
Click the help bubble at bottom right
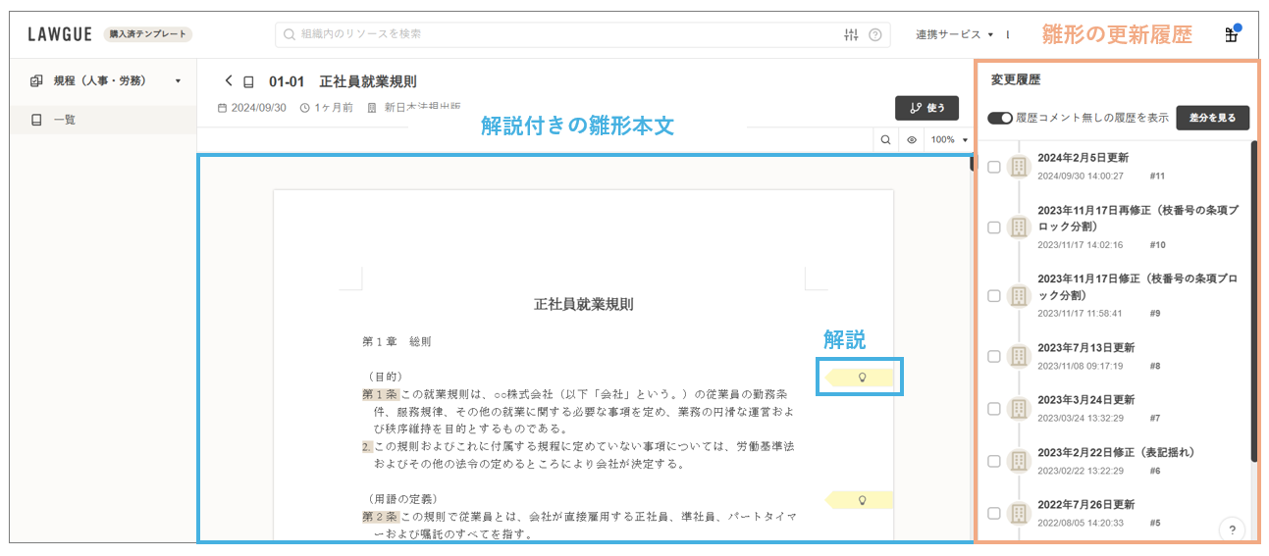1232,530
